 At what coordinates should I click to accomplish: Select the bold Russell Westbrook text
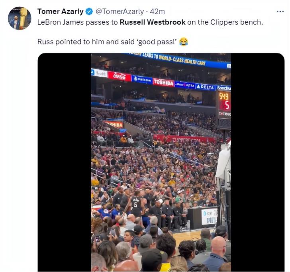(153, 22)
